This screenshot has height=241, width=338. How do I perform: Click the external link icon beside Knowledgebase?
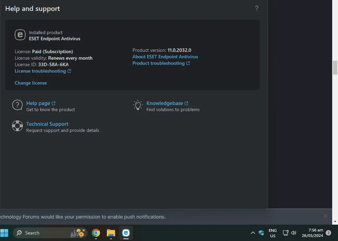tap(186, 103)
